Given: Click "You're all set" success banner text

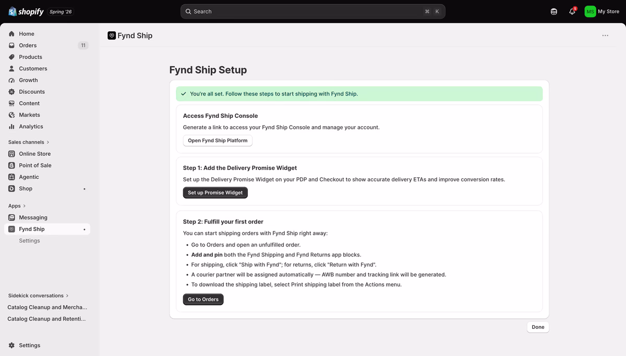Looking at the screenshot, I should [274, 94].
